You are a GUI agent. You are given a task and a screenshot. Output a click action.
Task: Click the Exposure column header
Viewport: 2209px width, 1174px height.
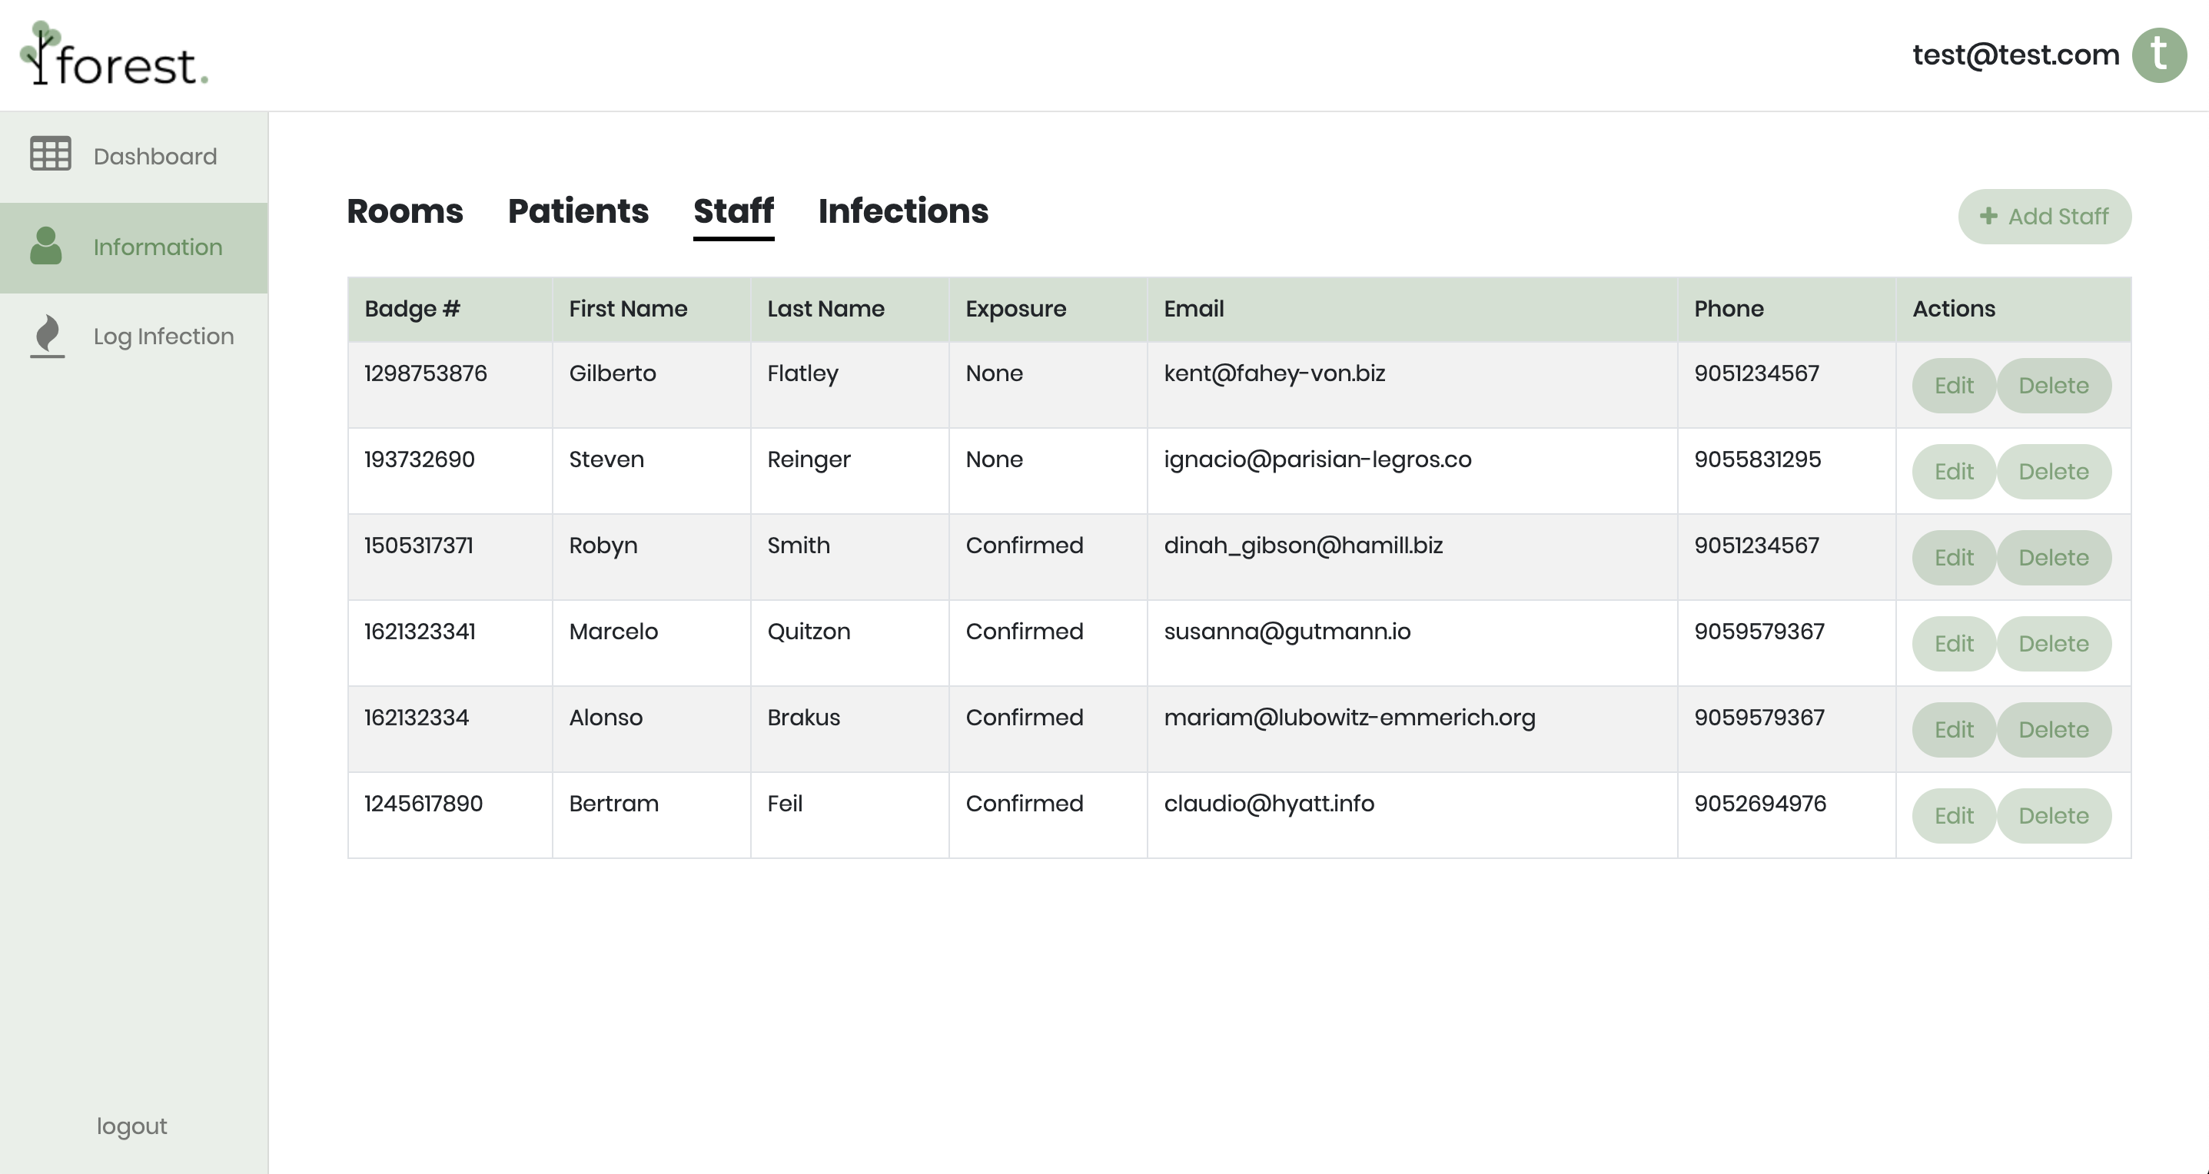tap(1015, 309)
